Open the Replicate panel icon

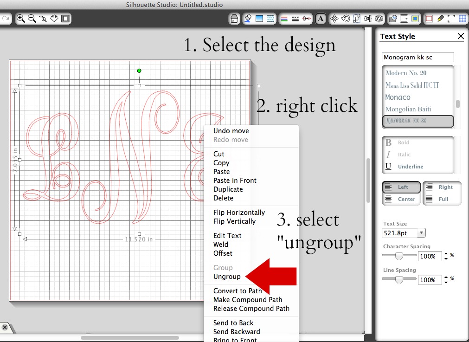pos(379,19)
